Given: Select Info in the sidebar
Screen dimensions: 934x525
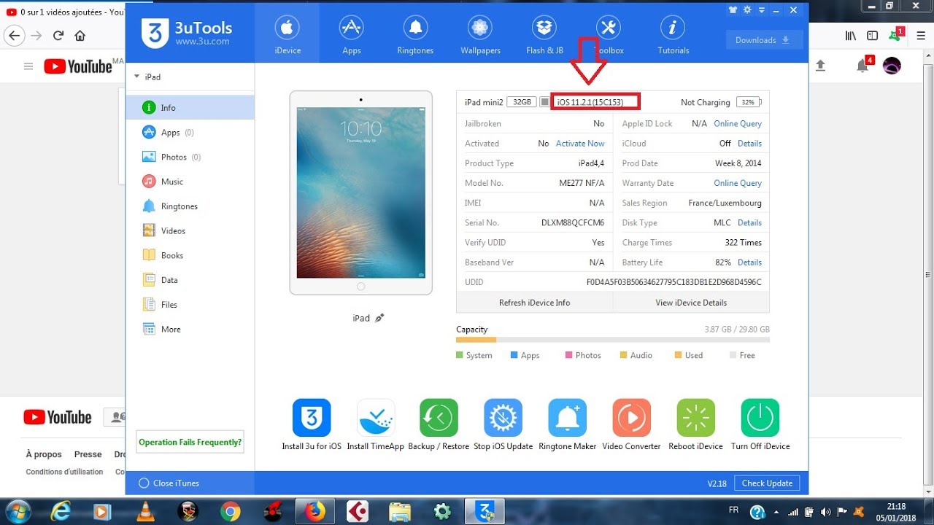Looking at the screenshot, I should [190, 107].
